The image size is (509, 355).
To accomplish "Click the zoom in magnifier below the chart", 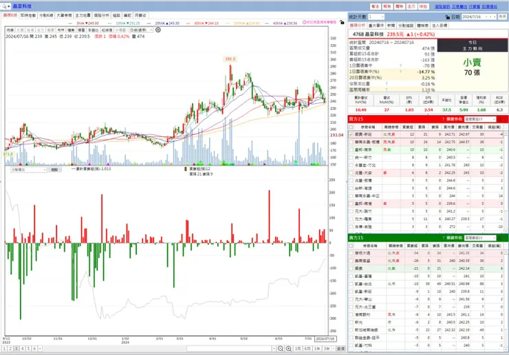I will point(289,349).
